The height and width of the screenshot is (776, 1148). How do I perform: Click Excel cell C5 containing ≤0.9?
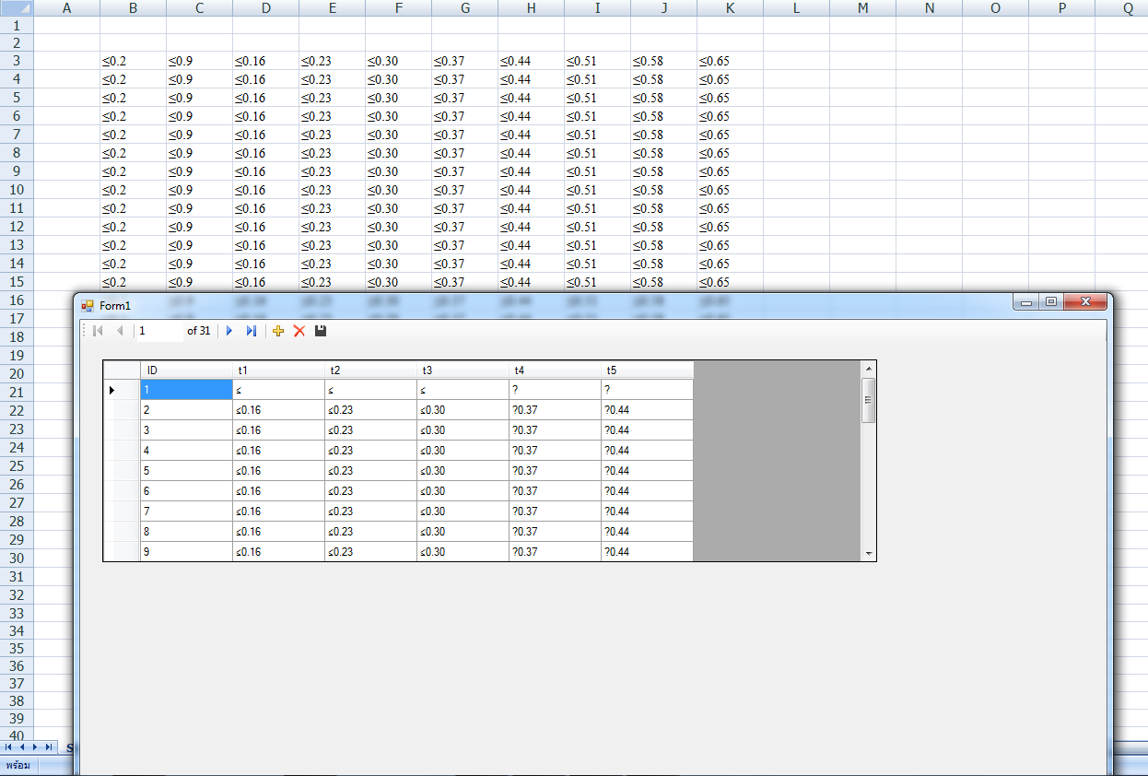[200, 98]
